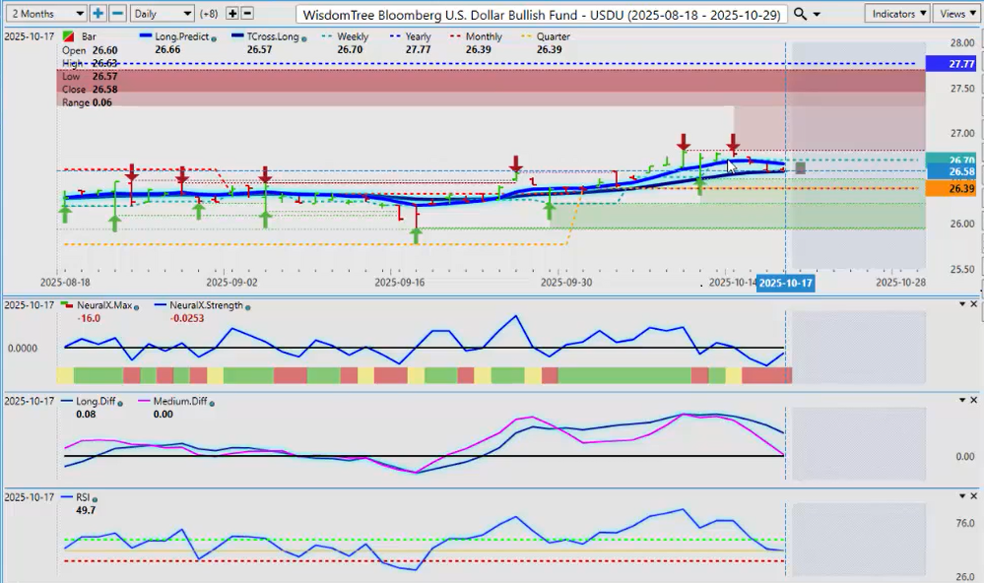
Task: Click the symbol name search field
Action: pyautogui.click(x=543, y=15)
